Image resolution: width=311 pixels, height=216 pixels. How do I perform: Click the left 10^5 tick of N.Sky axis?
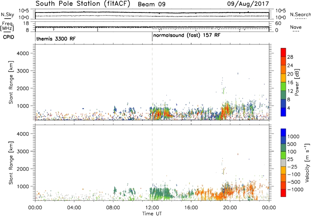[x=24, y=11]
